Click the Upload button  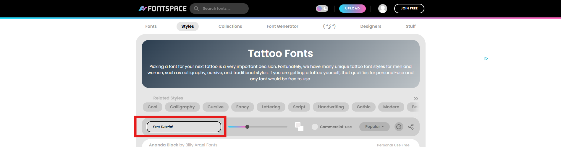tap(353, 9)
